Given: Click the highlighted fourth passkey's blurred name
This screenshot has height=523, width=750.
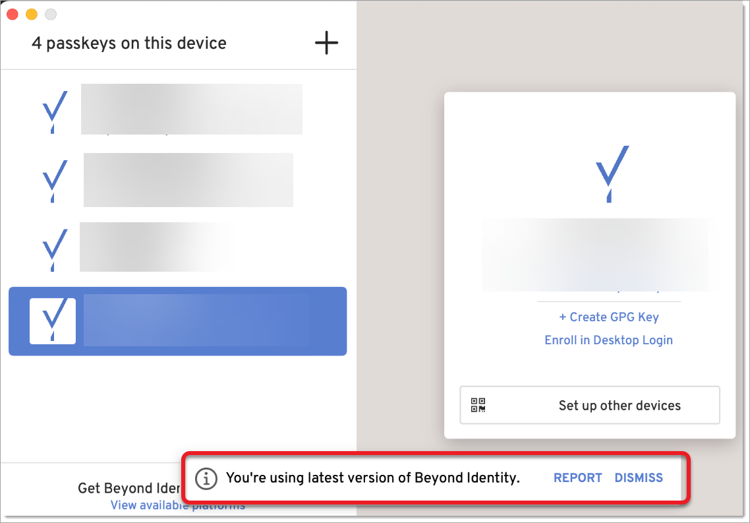Looking at the screenshot, I should click(x=196, y=321).
